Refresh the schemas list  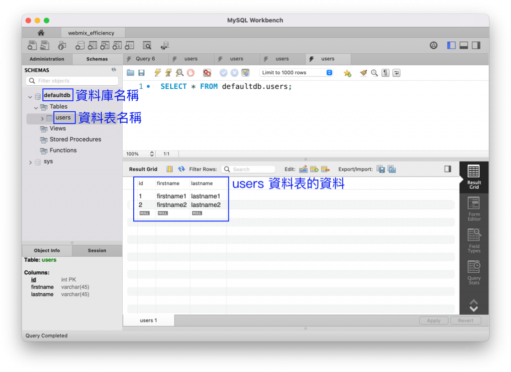pyautogui.click(x=114, y=70)
